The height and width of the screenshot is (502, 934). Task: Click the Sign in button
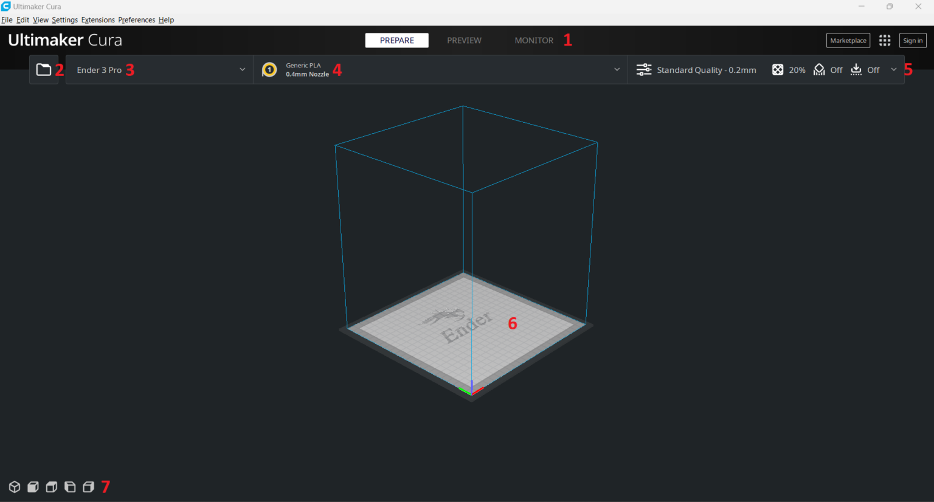913,41
